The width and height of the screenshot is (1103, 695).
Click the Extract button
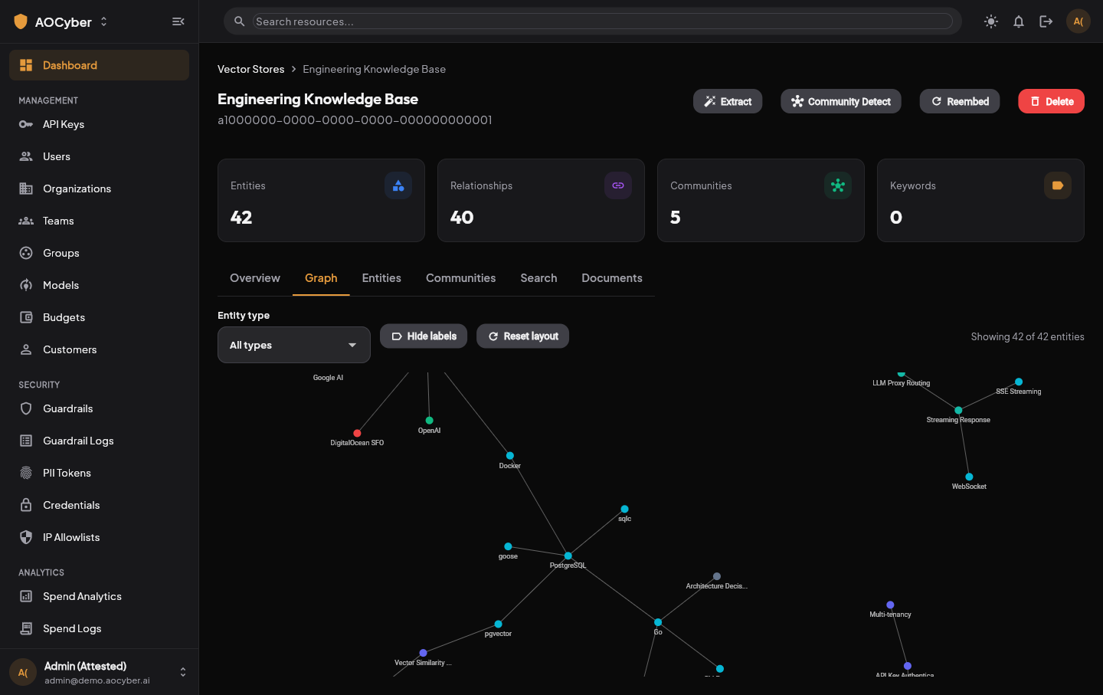click(728, 101)
